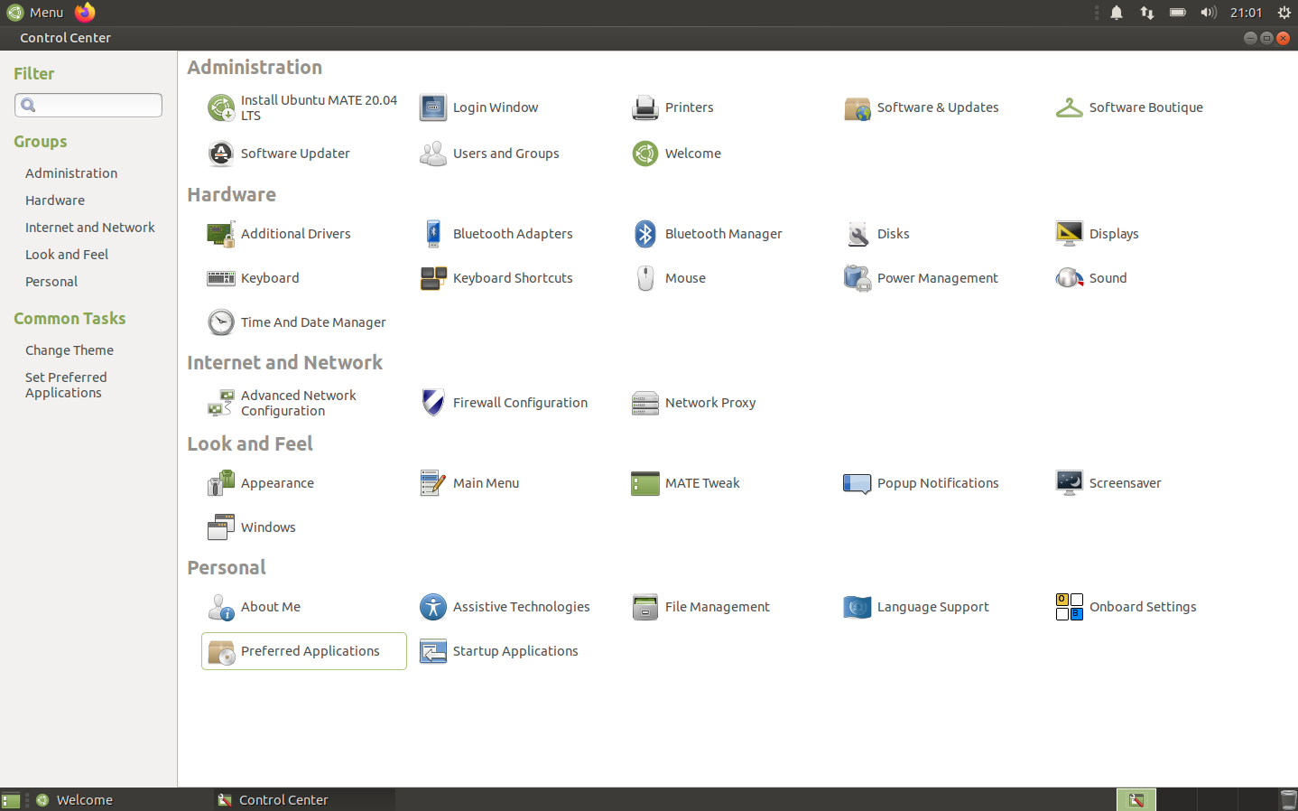The image size is (1298, 811).
Task: Click Change Theme common task
Action: 70,350
